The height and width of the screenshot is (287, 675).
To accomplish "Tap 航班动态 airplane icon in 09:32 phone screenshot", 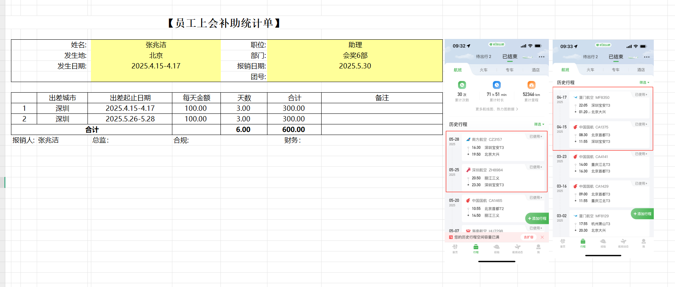I will click(x=517, y=248).
